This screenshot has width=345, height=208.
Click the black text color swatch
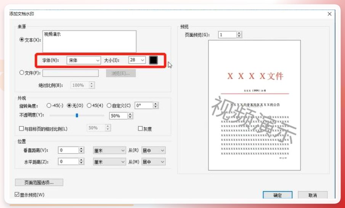click(153, 60)
